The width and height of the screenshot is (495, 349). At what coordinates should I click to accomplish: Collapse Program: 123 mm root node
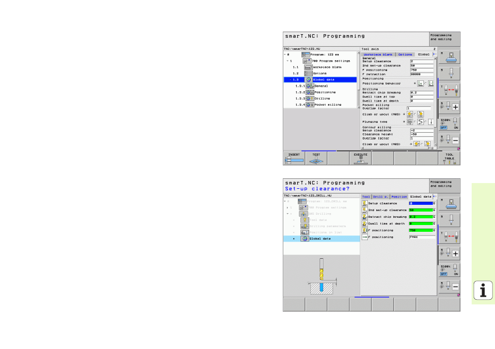[x=285, y=54]
